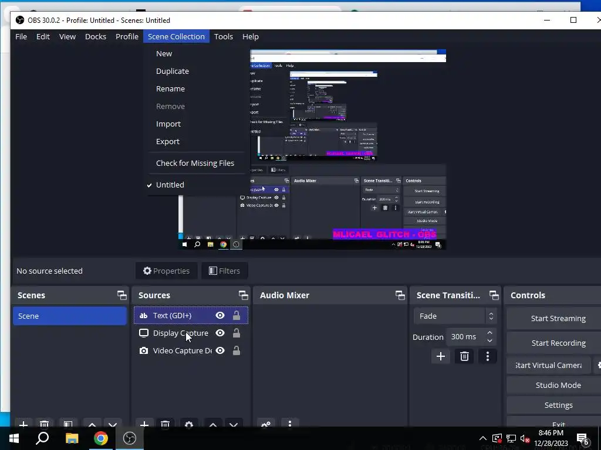Image resolution: width=601 pixels, height=450 pixels.
Task: Lock the Text (GDI+) source
Action: 237,315
